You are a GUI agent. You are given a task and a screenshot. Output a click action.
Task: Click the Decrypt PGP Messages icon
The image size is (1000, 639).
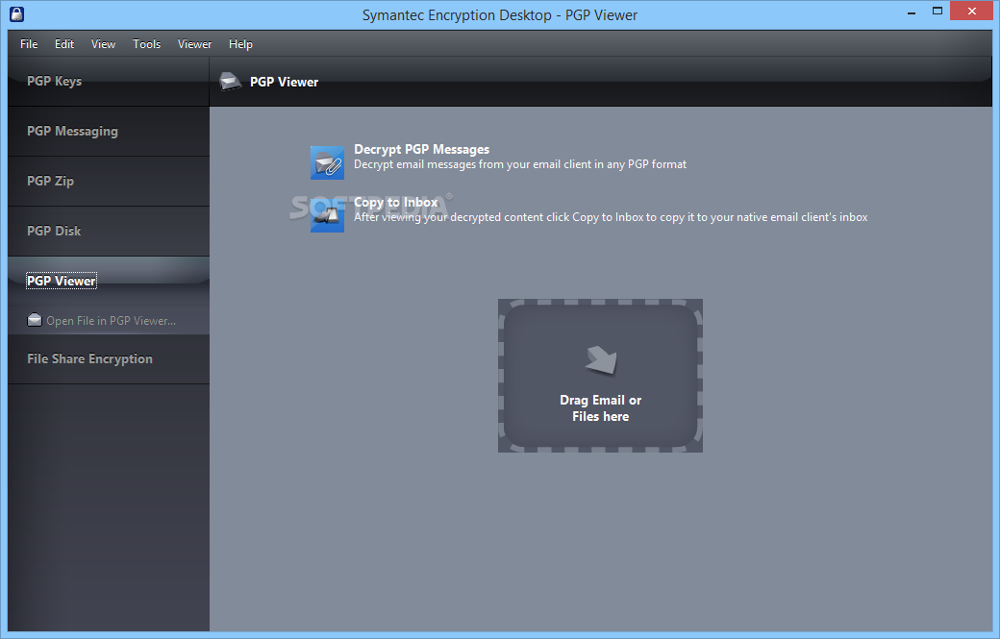coord(327,162)
